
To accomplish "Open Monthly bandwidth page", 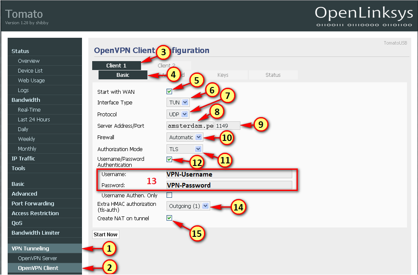I will click(45, 149).
